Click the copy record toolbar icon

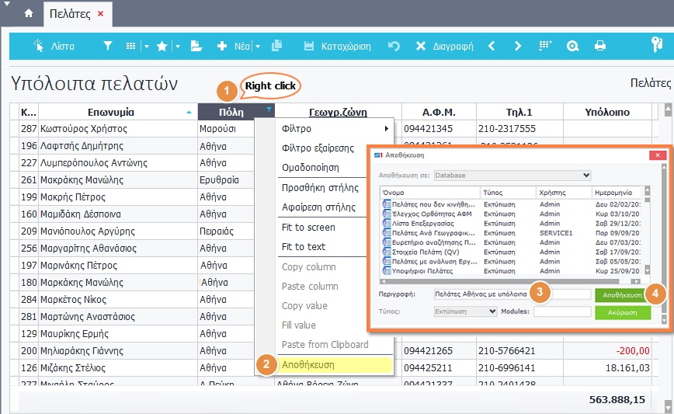[x=277, y=47]
